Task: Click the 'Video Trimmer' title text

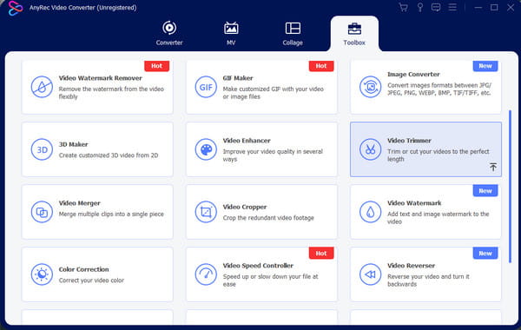Action: point(409,141)
